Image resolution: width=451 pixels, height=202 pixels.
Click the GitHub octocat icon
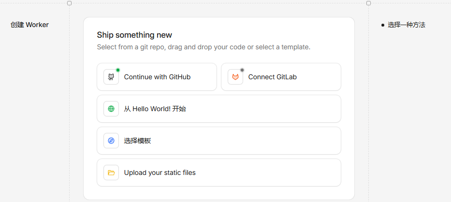click(x=111, y=77)
